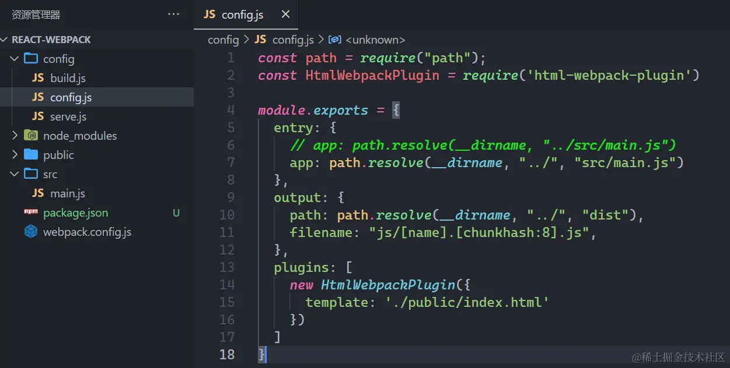Viewport: 730px width, 368px height.
Task: Expand the node_modules folder chevron
Action: pos(15,136)
